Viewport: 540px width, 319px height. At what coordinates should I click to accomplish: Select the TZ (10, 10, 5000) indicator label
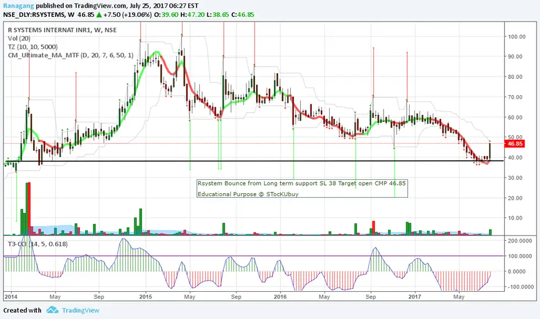[x=32, y=47]
